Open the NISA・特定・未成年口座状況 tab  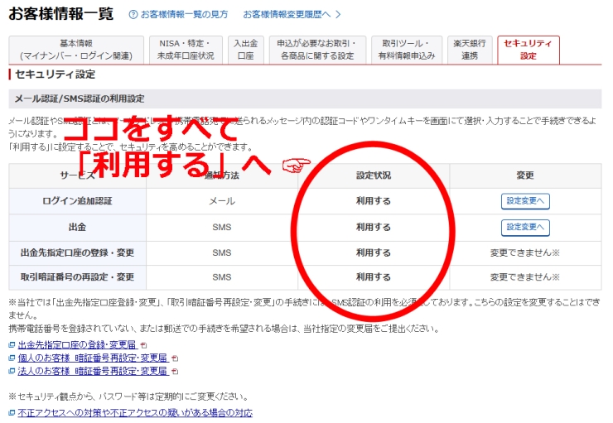click(186, 50)
